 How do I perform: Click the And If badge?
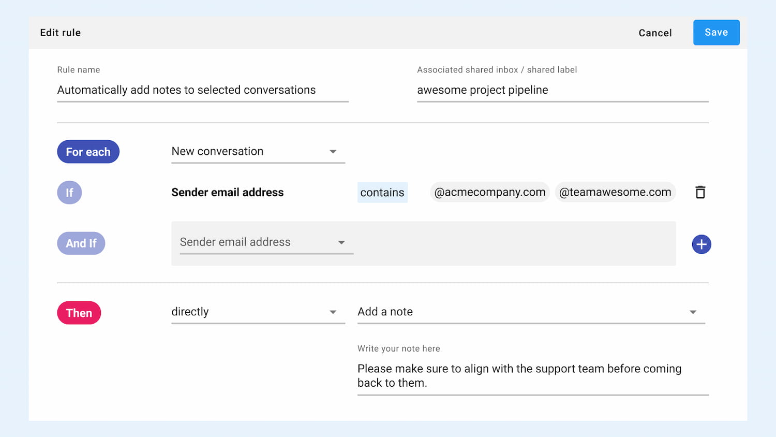pos(81,243)
